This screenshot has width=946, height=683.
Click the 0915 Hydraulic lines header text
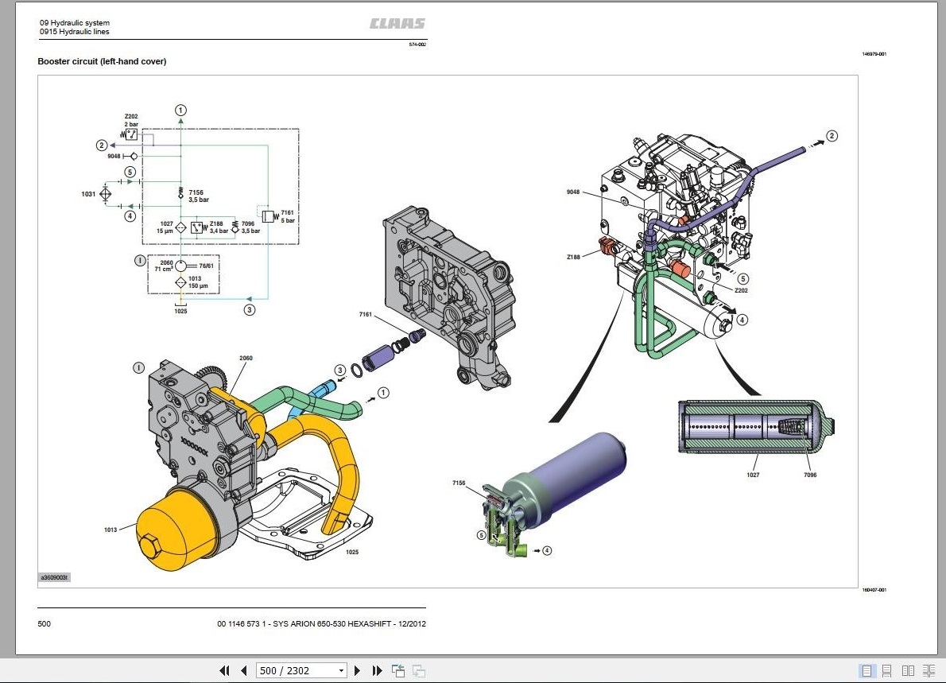(x=75, y=31)
